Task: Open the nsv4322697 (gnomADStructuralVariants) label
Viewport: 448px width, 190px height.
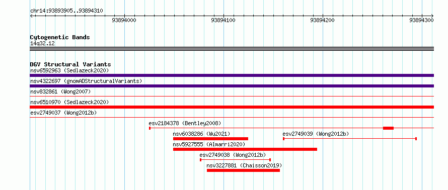Action: 86,81
